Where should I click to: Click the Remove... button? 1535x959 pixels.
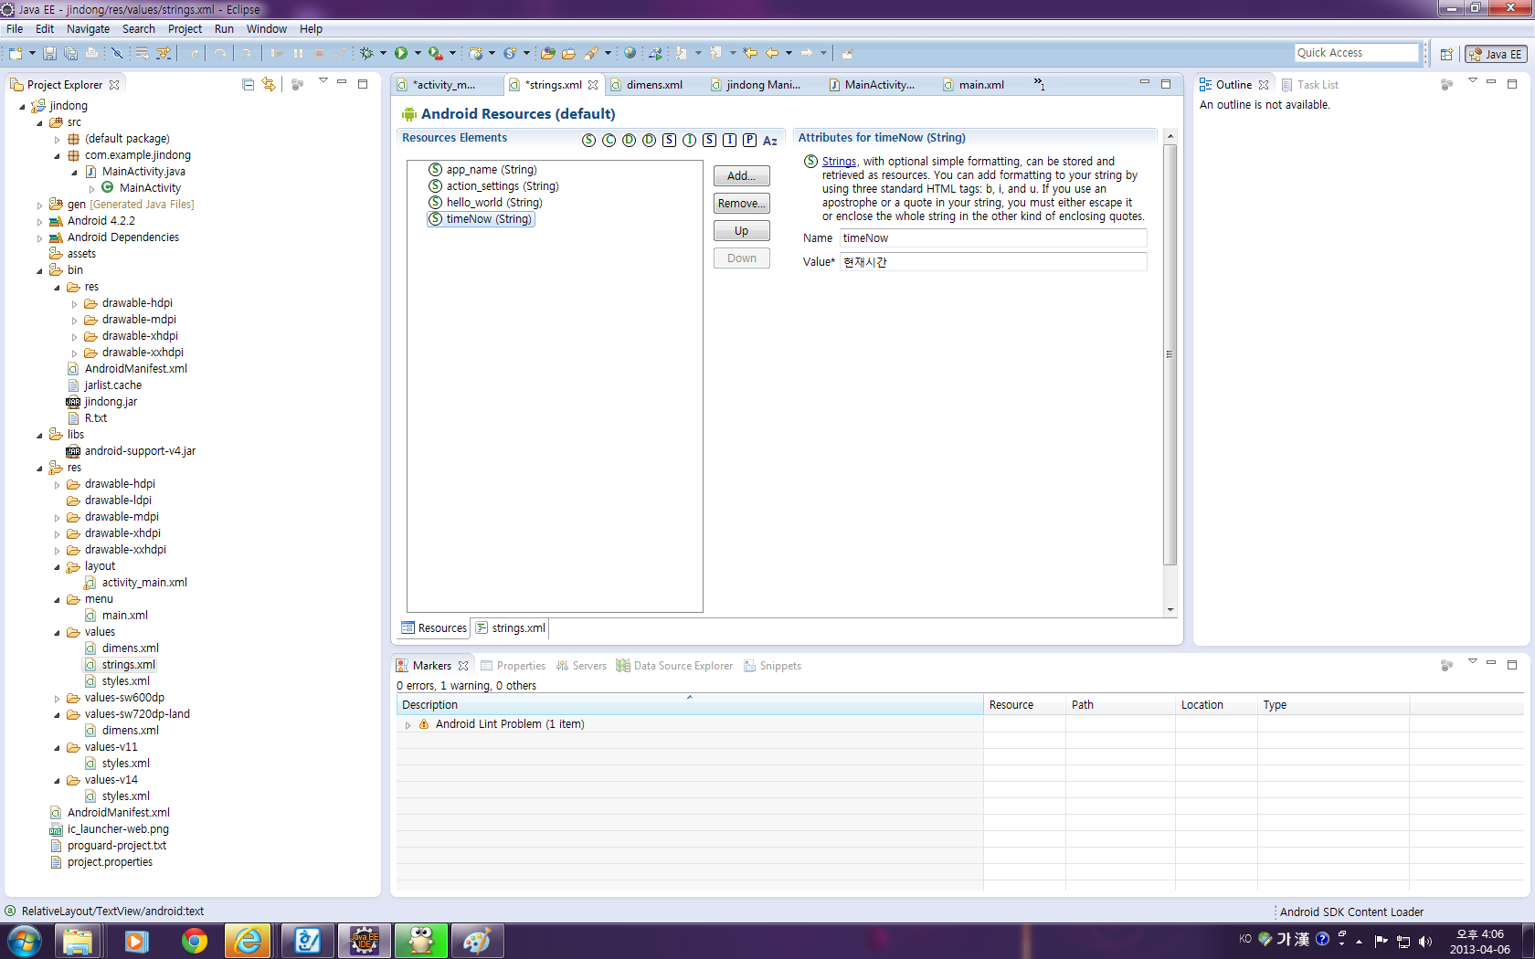pyautogui.click(x=741, y=204)
